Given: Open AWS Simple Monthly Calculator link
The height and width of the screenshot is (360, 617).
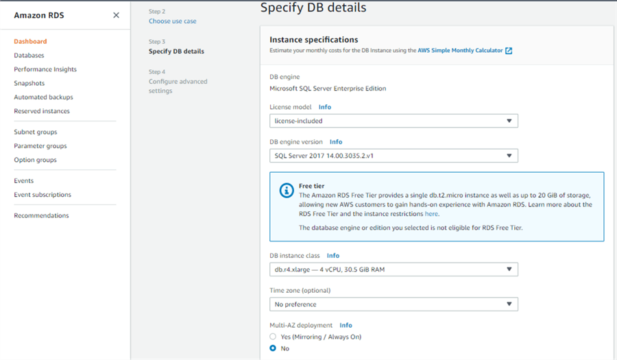Looking at the screenshot, I should [x=460, y=50].
